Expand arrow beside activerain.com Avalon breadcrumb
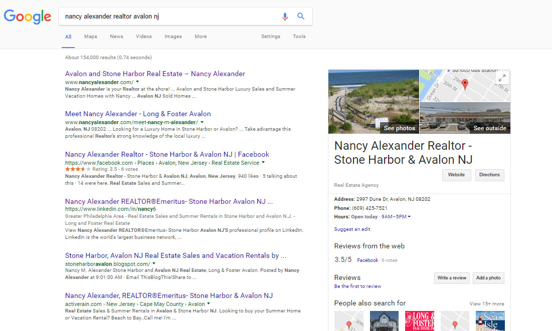 [x=209, y=303]
